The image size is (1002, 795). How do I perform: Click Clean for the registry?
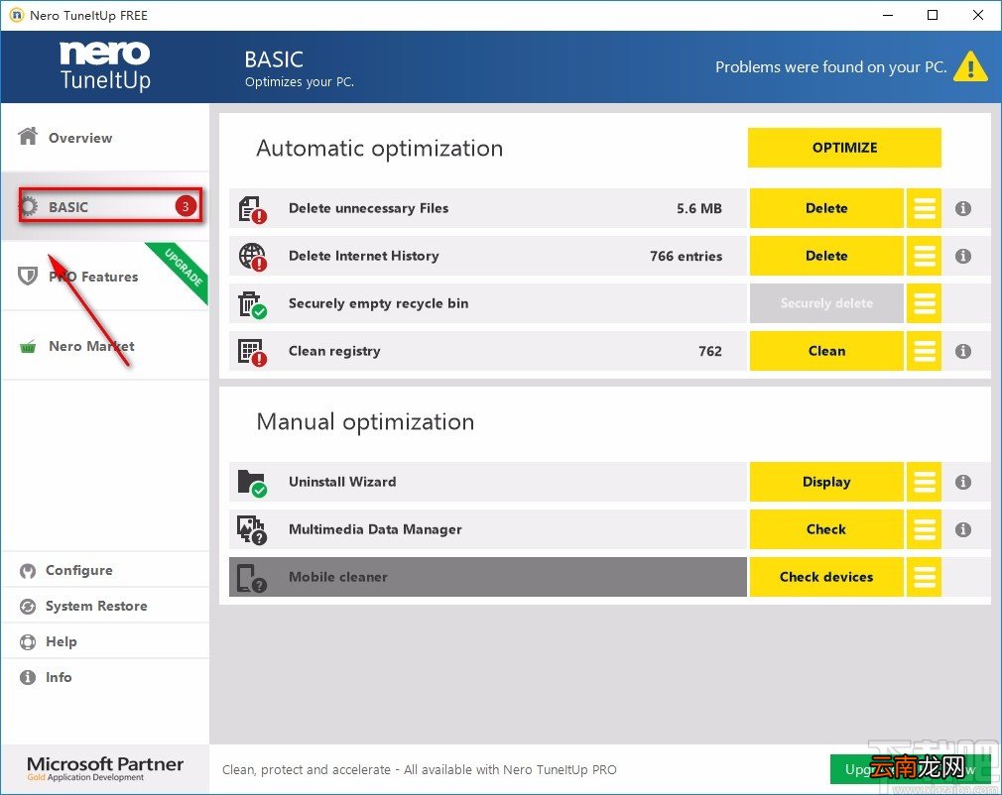click(826, 351)
